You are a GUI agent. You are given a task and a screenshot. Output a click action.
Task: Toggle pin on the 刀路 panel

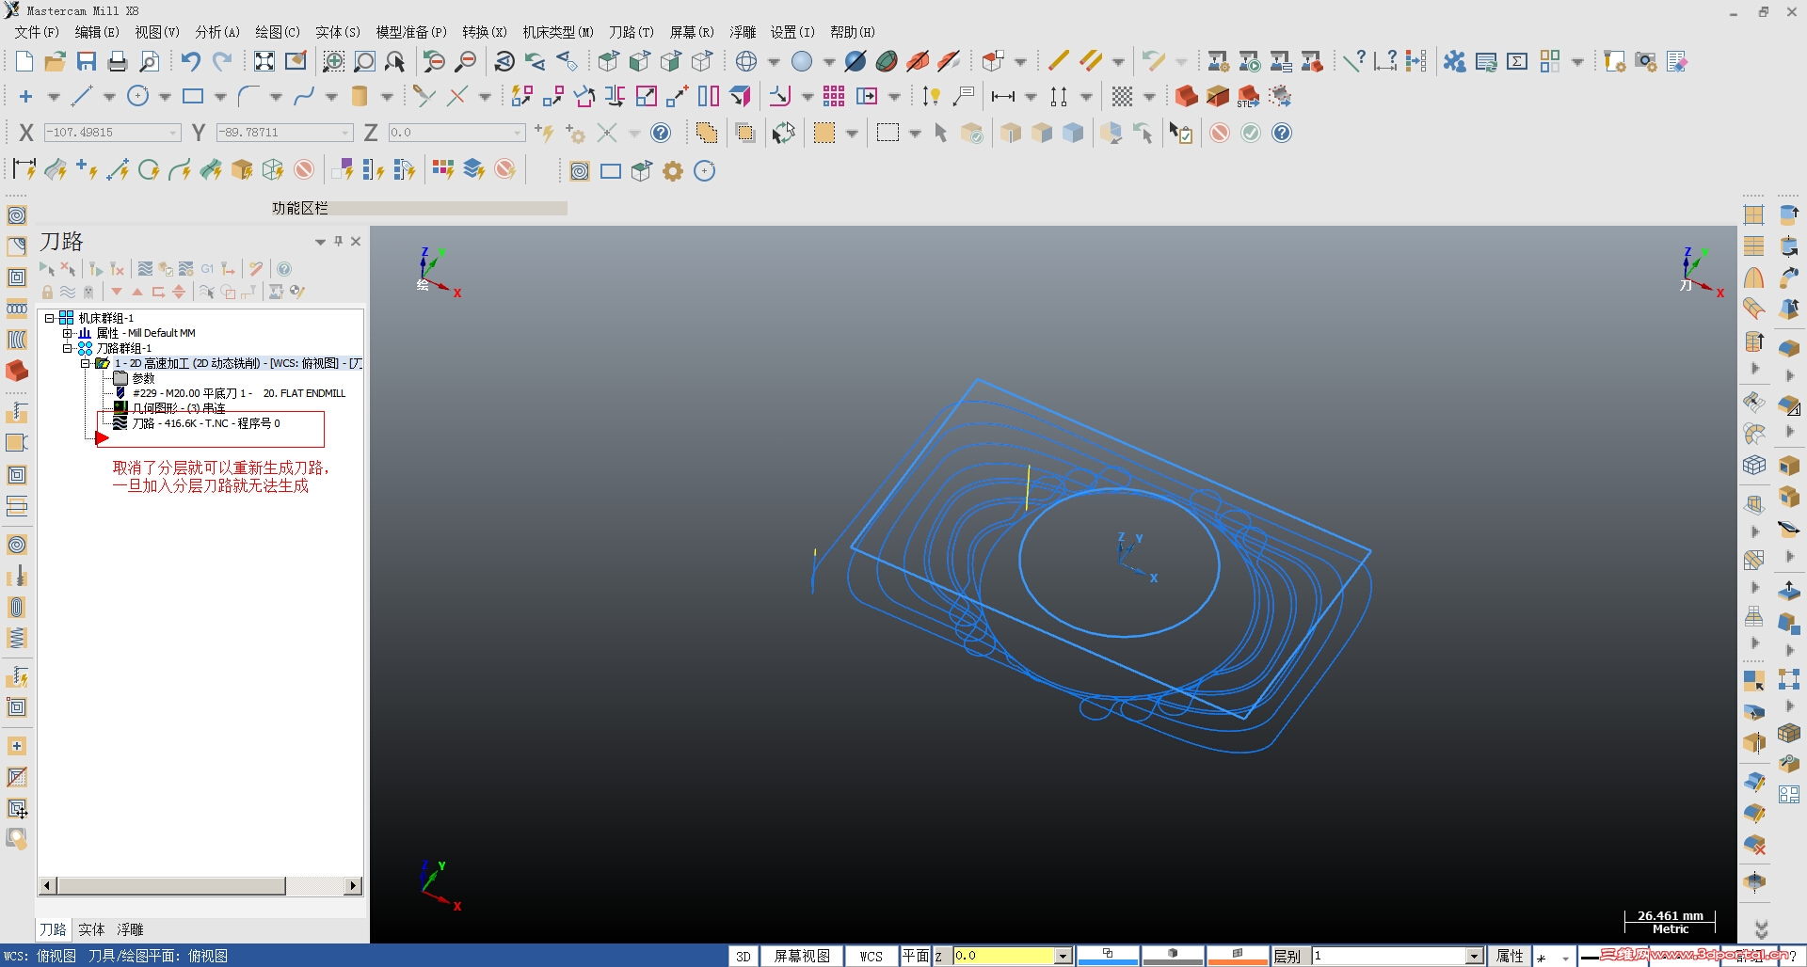pos(339,242)
